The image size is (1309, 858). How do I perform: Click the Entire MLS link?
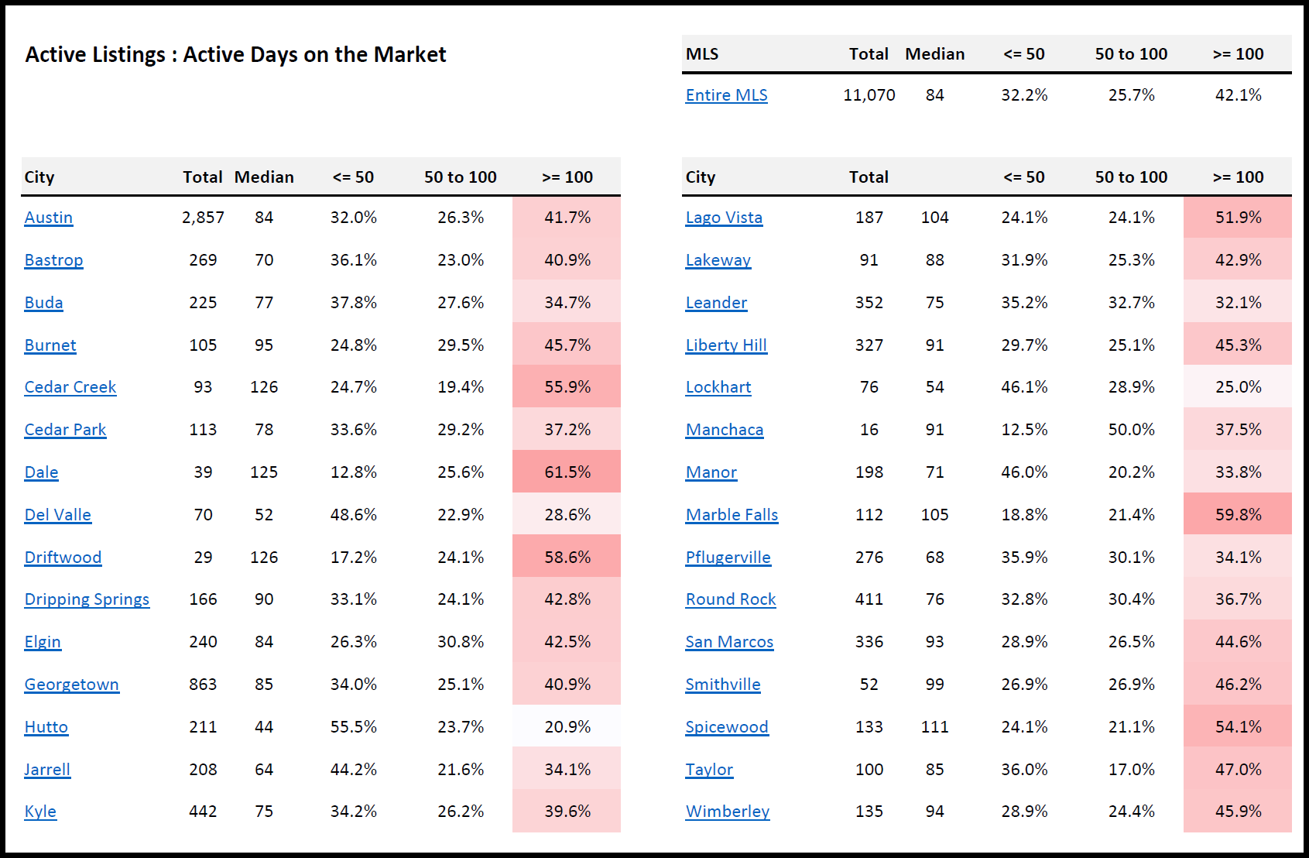(x=726, y=95)
